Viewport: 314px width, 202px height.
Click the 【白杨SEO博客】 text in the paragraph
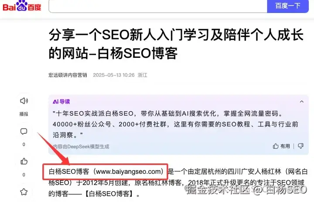(109, 194)
